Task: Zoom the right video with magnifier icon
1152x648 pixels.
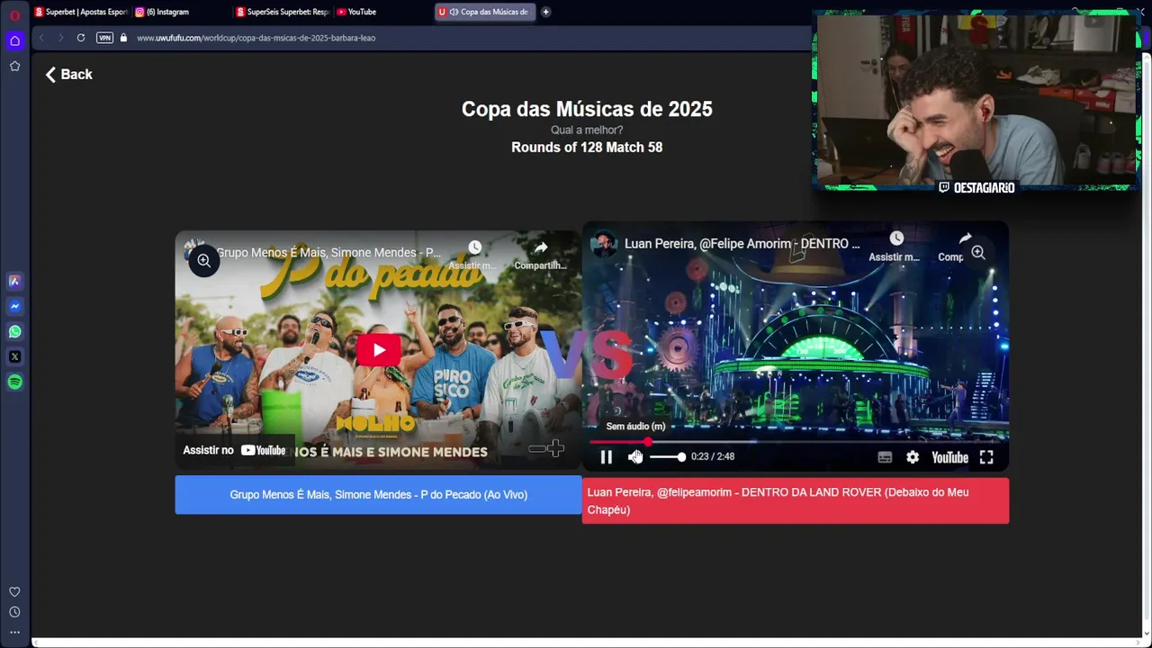Action: point(978,253)
